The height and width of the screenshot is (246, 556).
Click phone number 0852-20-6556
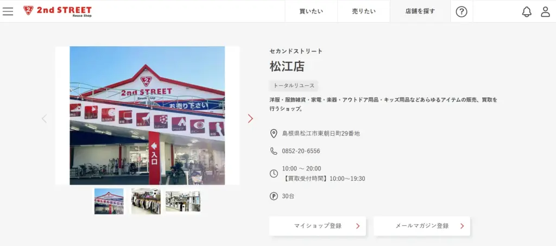tap(301, 151)
